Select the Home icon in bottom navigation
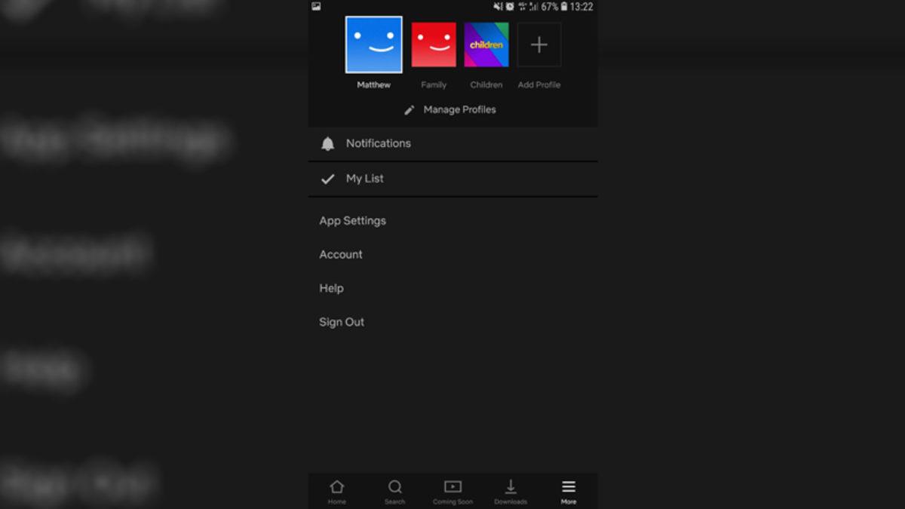Image resolution: width=905 pixels, height=509 pixels. pos(336,488)
